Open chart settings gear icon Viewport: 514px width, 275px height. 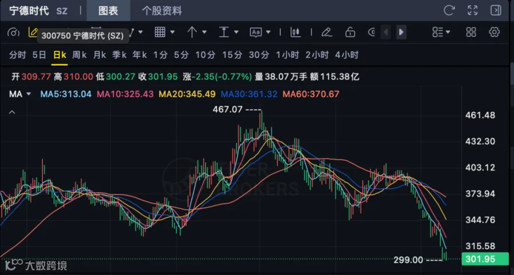(495, 32)
